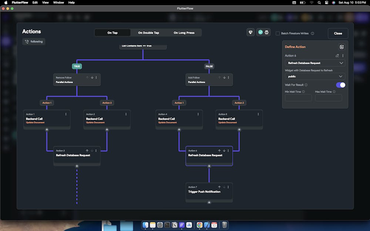Open options menu on Remove Follow node

click(x=96, y=78)
